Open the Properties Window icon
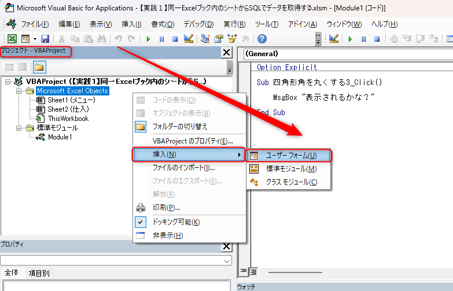This screenshot has width=453, height=291. [x=219, y=38]
